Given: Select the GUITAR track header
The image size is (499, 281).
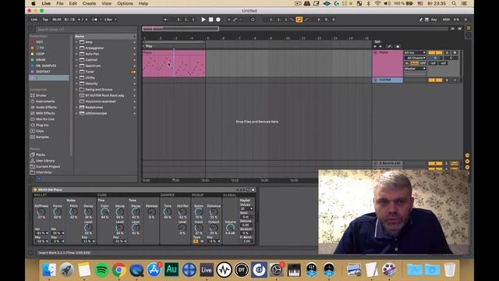Looking at the screenshot, I should (388, 80).
